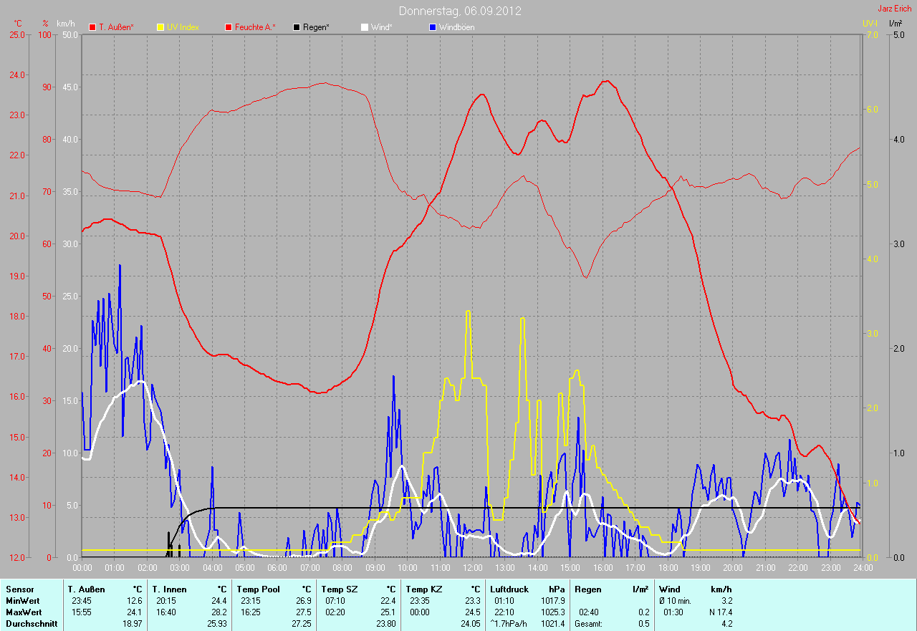Click the 'l/m²' axis unit at chart top

click(895, 23)
